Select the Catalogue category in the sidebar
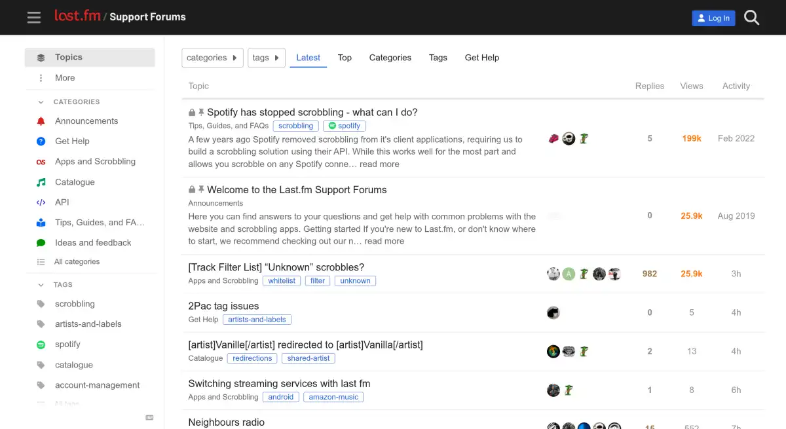This screenshot has width=786, height=429. coord(75,182)
